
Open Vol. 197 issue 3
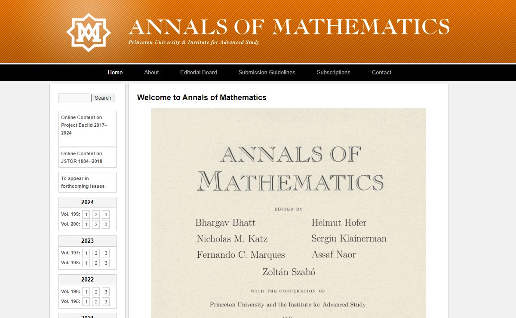click(x=106, y=253)
